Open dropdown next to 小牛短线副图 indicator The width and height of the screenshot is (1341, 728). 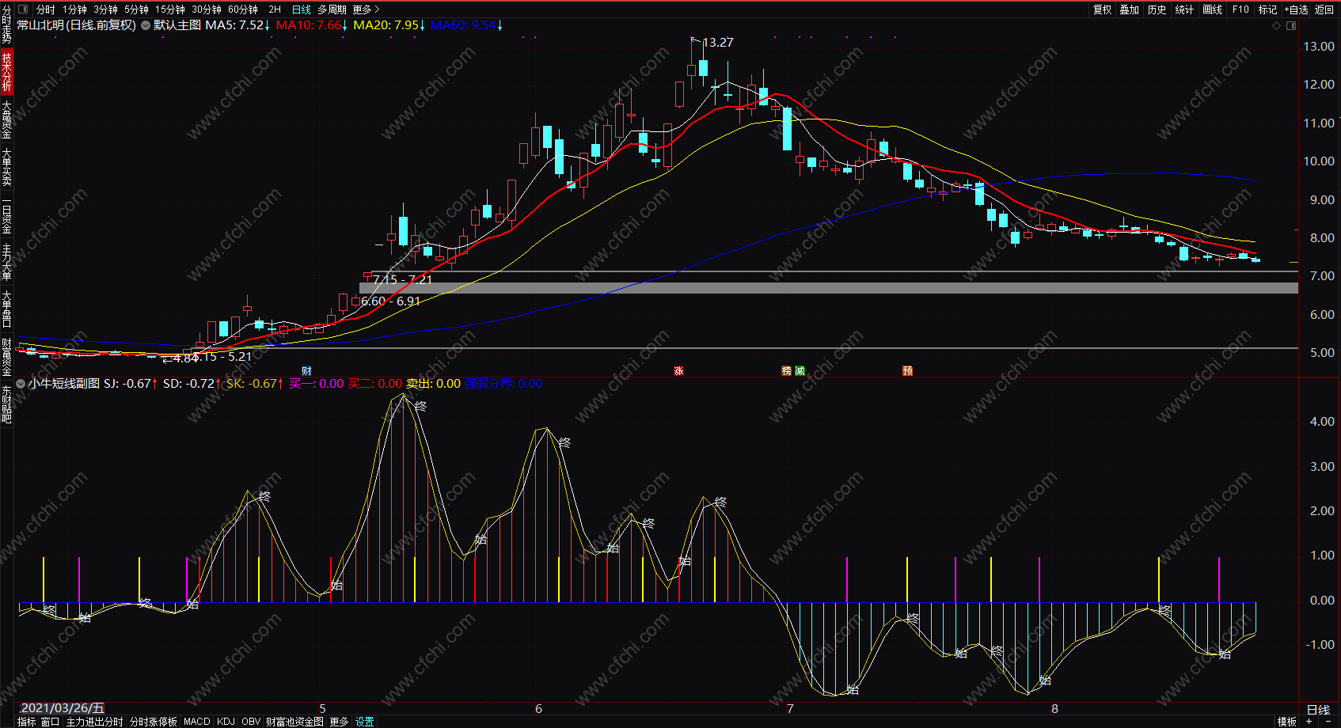pos(21,384)
